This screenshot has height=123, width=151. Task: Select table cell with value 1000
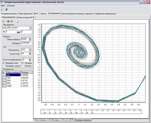tap(13, 78)
